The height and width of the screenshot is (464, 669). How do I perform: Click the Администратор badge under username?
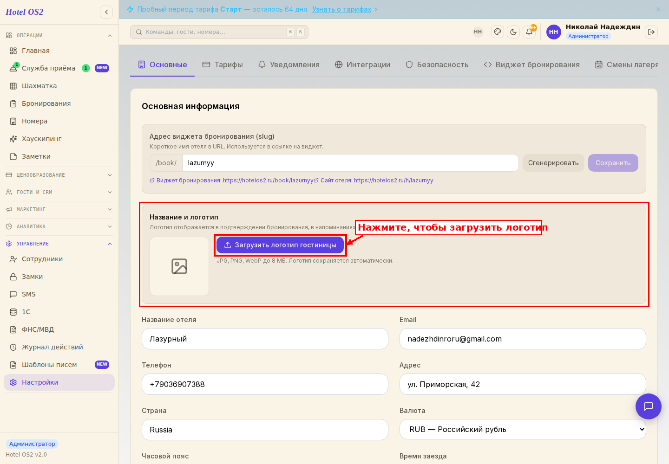point(588,36)
